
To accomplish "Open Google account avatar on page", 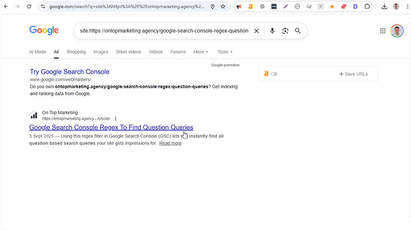I will click(397, 31).
